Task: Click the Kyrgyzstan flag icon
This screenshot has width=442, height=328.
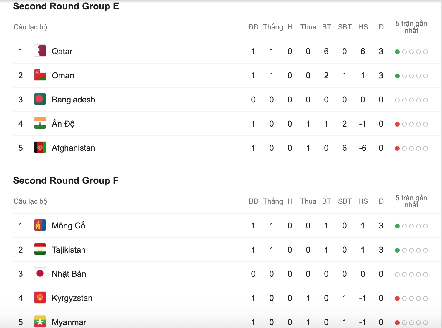Action: (x=40, y=298)
